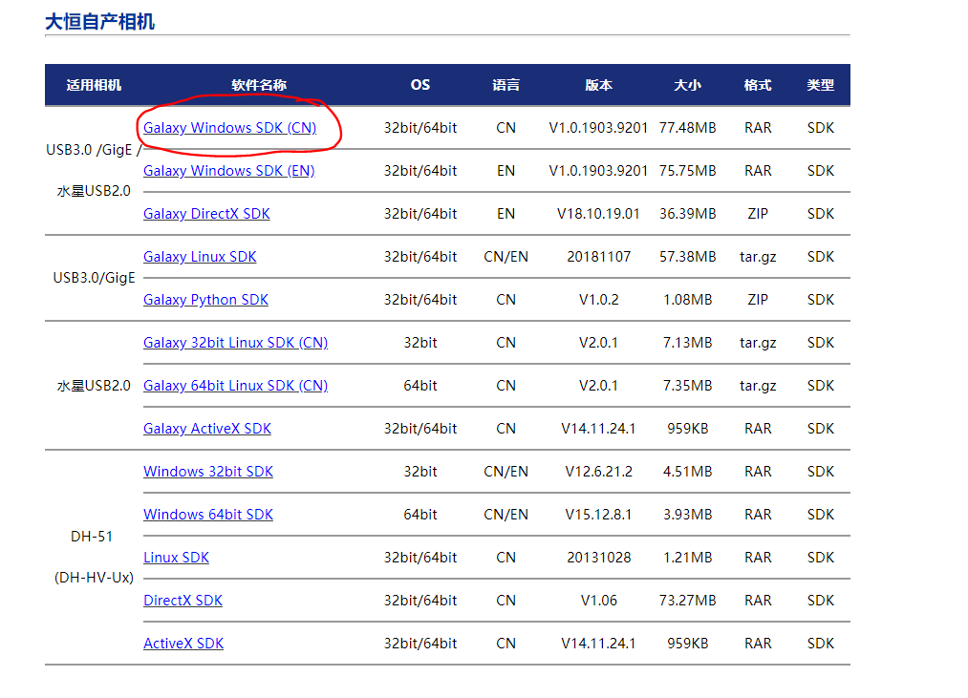Download the DH-51 Linux SDK
This screenshot has width=968, height=698.
(176, 558)
